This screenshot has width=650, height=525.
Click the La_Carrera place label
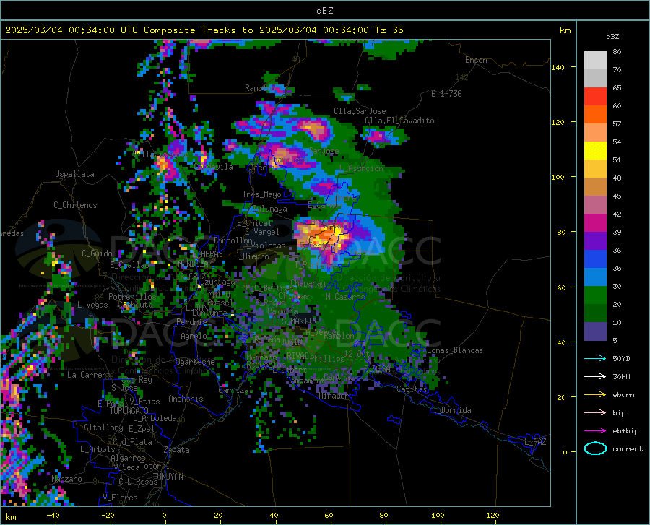89,375
